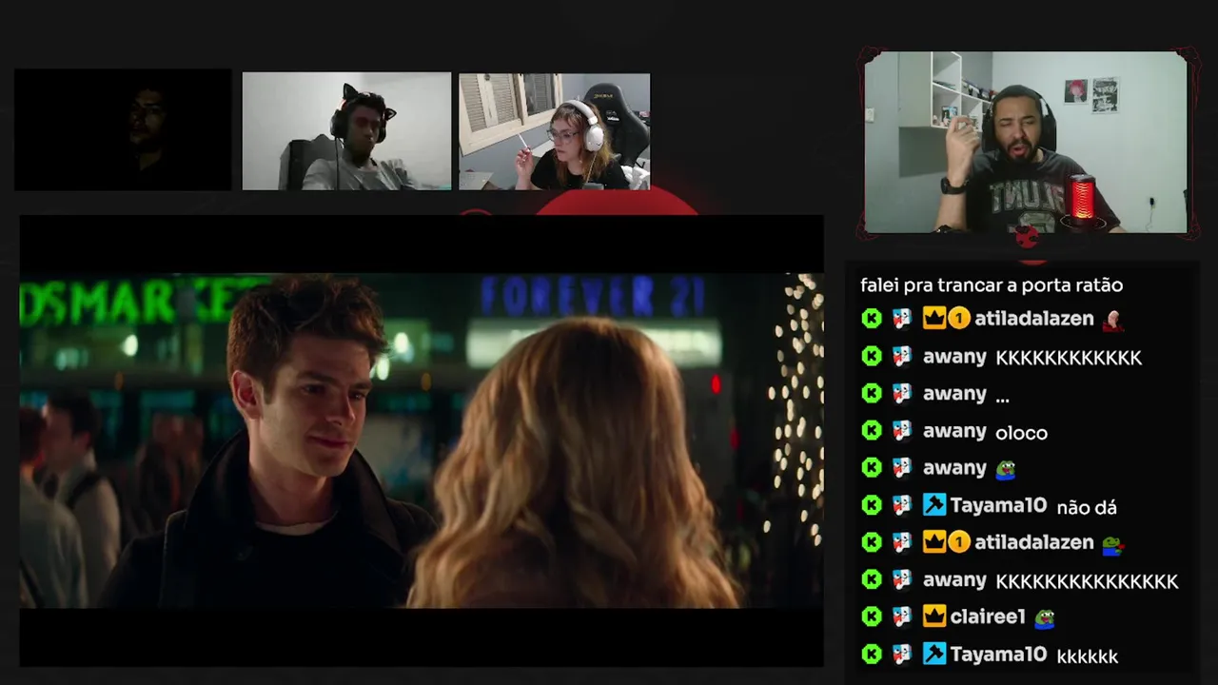This screenshot has width=1218, height=685.
Task: Click channel badge on Tayama10's 'kkkkkk' message
Action: (x=902, y=654)
